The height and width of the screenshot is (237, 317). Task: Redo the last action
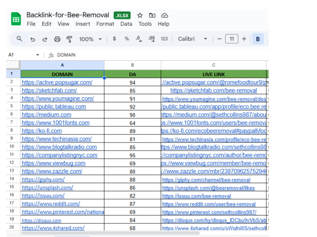(45, 39)
